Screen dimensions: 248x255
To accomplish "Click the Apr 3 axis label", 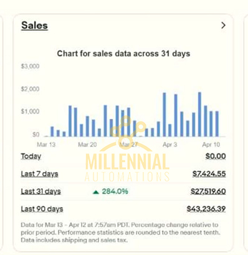I will click(x=169, y=145).
